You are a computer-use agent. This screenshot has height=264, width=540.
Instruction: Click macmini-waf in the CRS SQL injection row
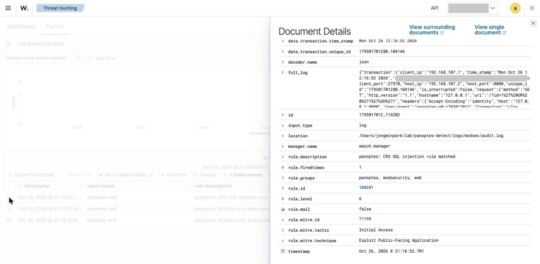coord(102,198)
